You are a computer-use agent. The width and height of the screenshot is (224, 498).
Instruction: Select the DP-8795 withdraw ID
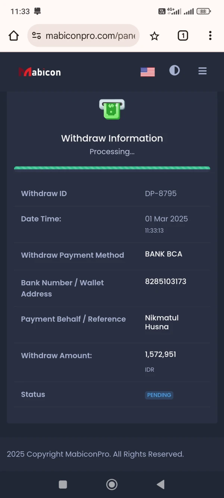tap(161, 194)
